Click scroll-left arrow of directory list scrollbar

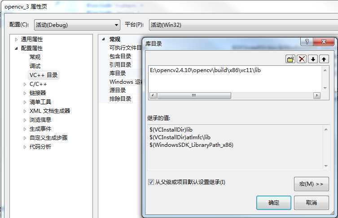point(153,95)
